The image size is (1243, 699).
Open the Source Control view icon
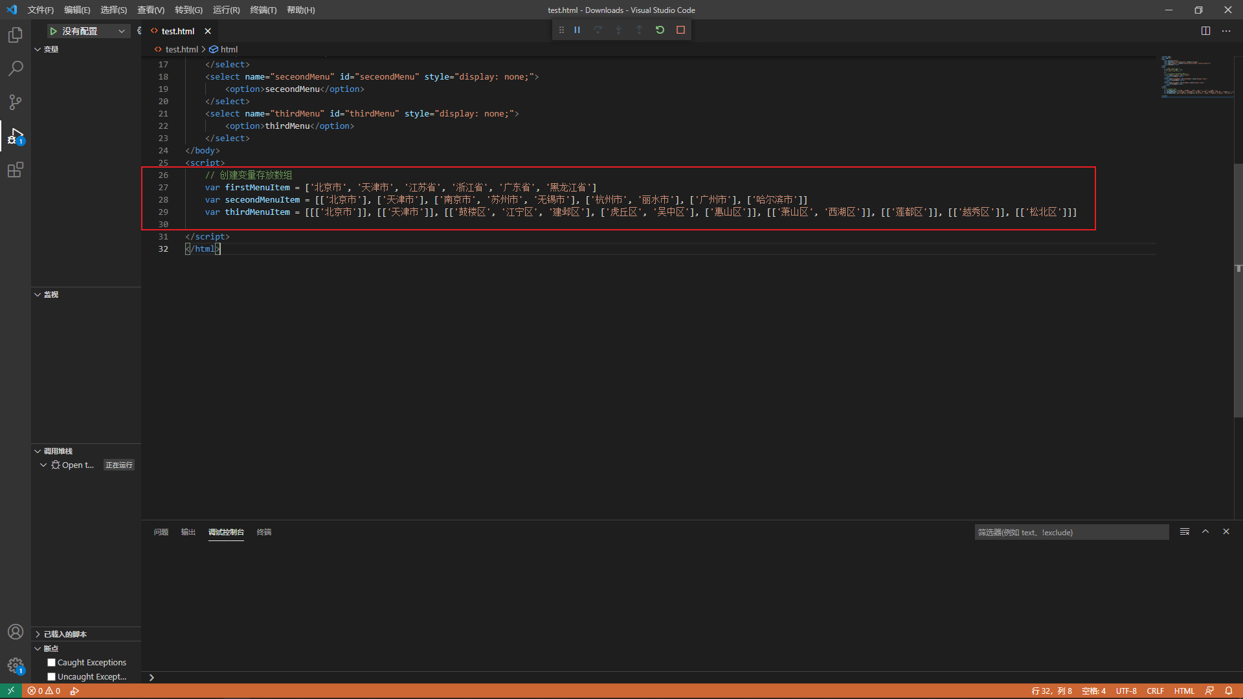(x=16, y=102)
